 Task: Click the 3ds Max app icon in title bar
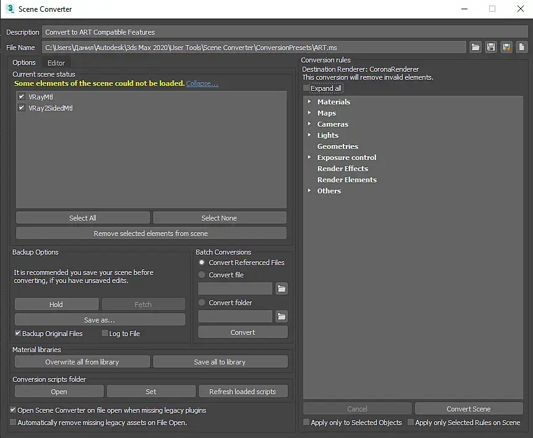pyautogui.click(x=9, y=9)
